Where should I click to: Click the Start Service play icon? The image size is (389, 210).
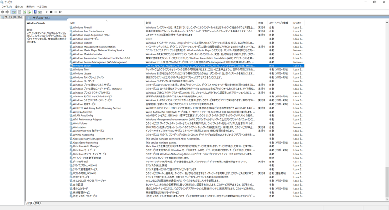point(46,12)
